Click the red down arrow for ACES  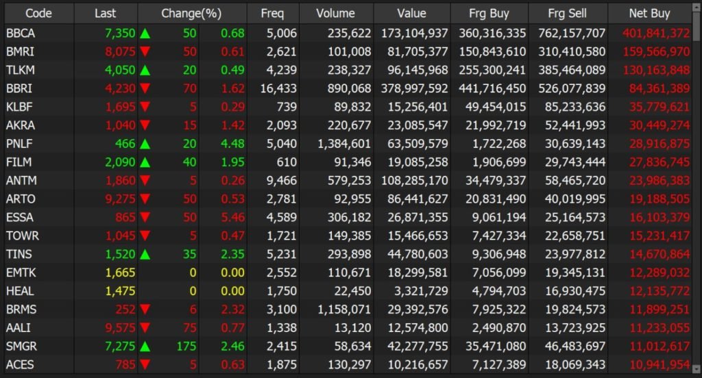[145, 365]
